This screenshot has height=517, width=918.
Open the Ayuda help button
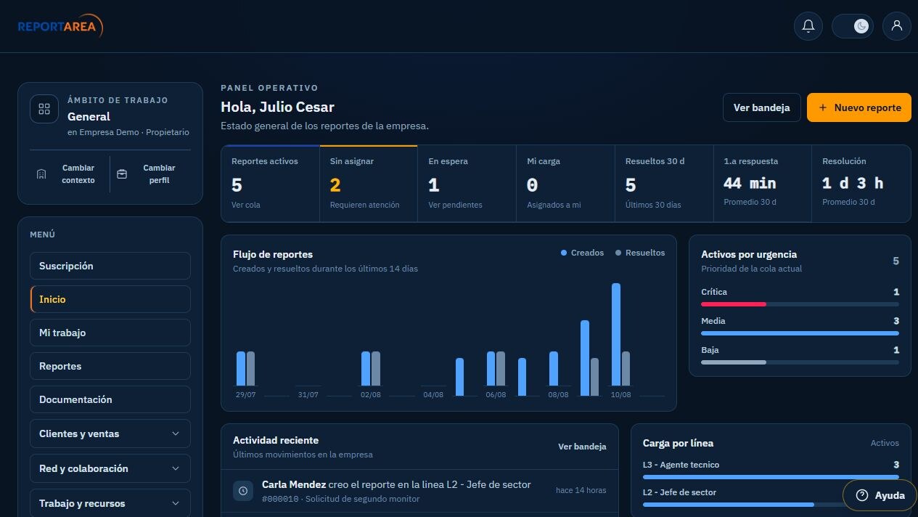pos(880,495)
